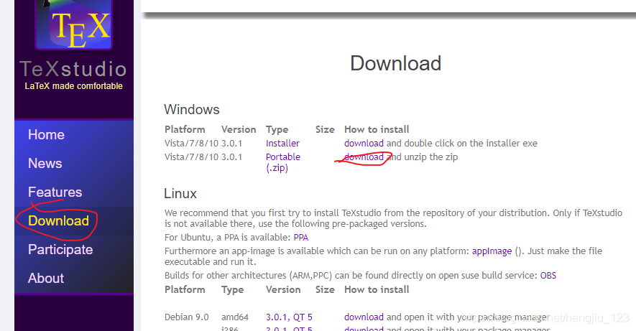Image resolution: width=636 pixels, height=331 pixels.
Task: Click 'Platform' header in Windows table
Action: [185, 130]
